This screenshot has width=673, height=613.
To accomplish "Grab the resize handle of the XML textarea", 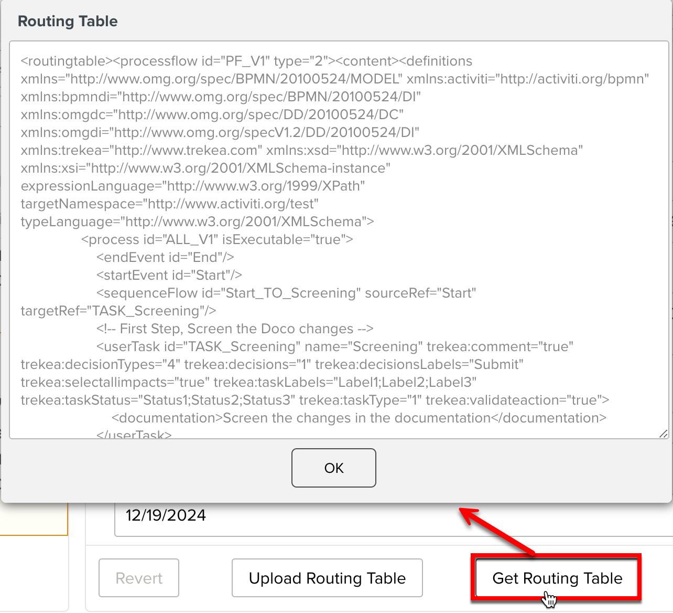I will point(663,434).
